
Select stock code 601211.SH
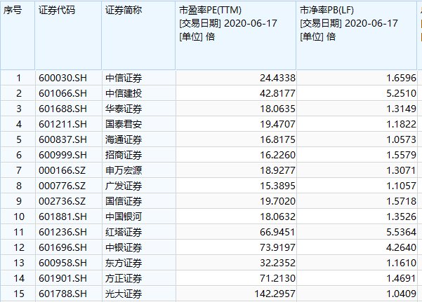click(x=62, y=124)
